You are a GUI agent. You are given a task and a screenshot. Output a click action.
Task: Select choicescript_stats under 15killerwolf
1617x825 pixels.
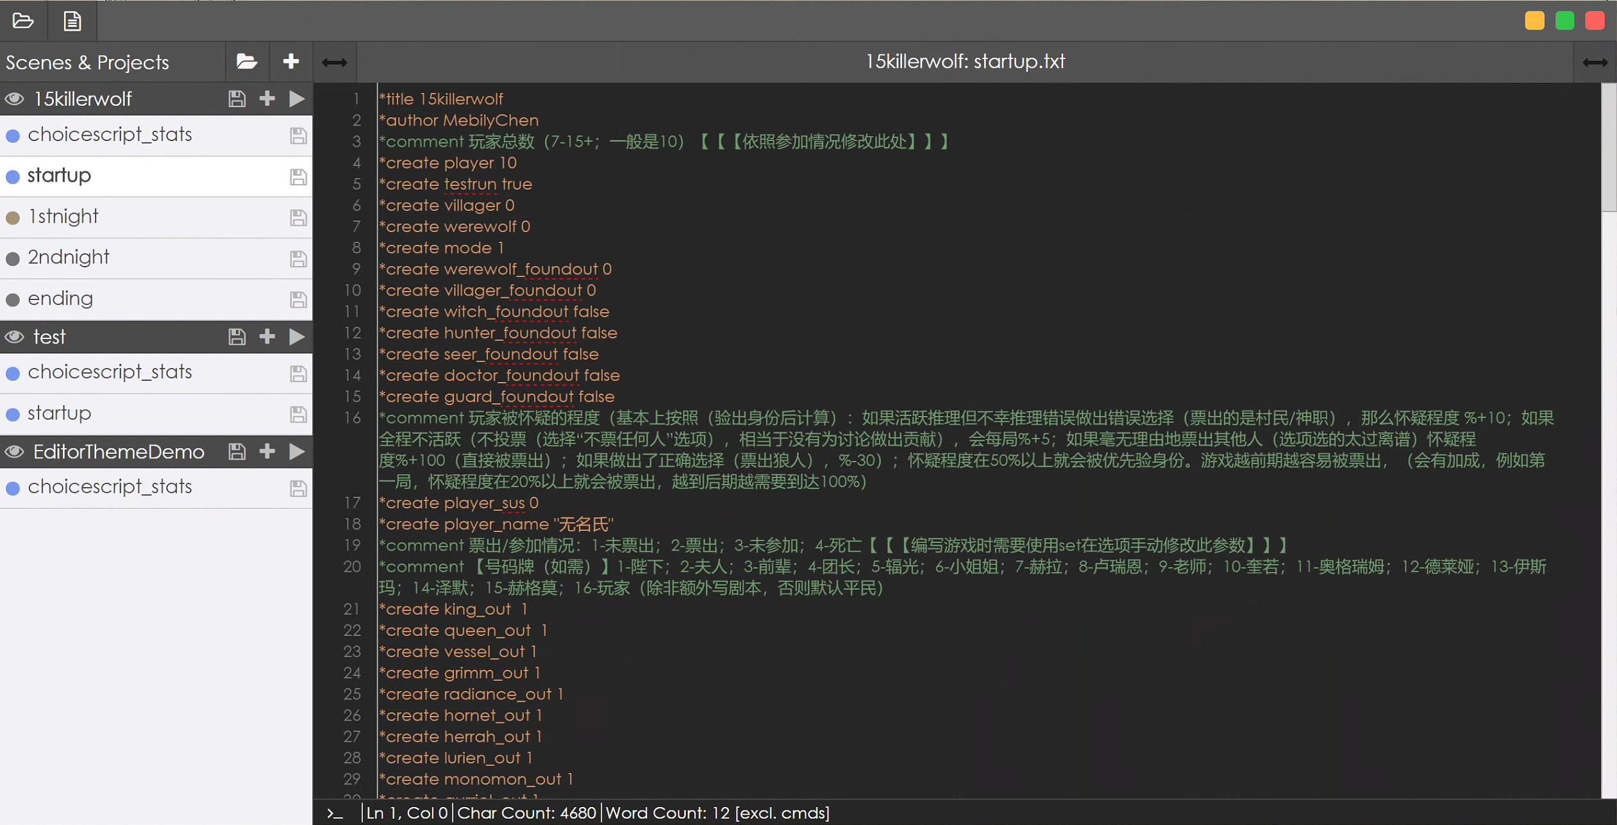point(156,135)
